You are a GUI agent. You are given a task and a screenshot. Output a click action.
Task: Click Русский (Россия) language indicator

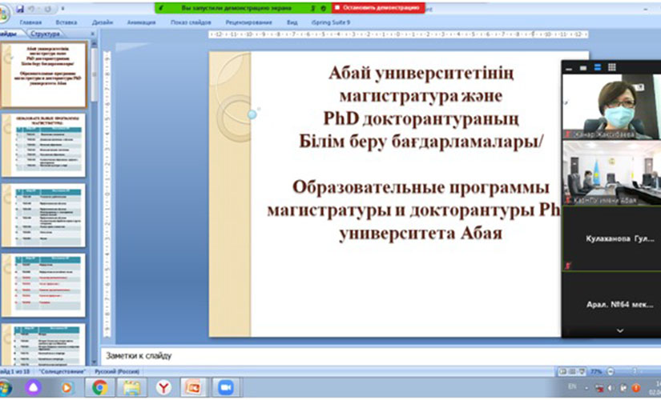click(117, 372)
